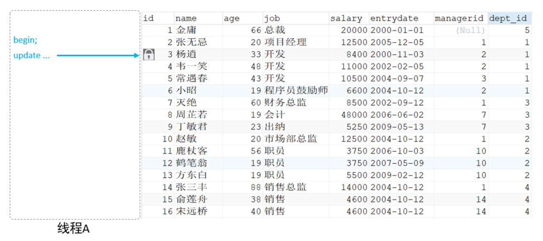Select the 线程A caption

(74, 229)
